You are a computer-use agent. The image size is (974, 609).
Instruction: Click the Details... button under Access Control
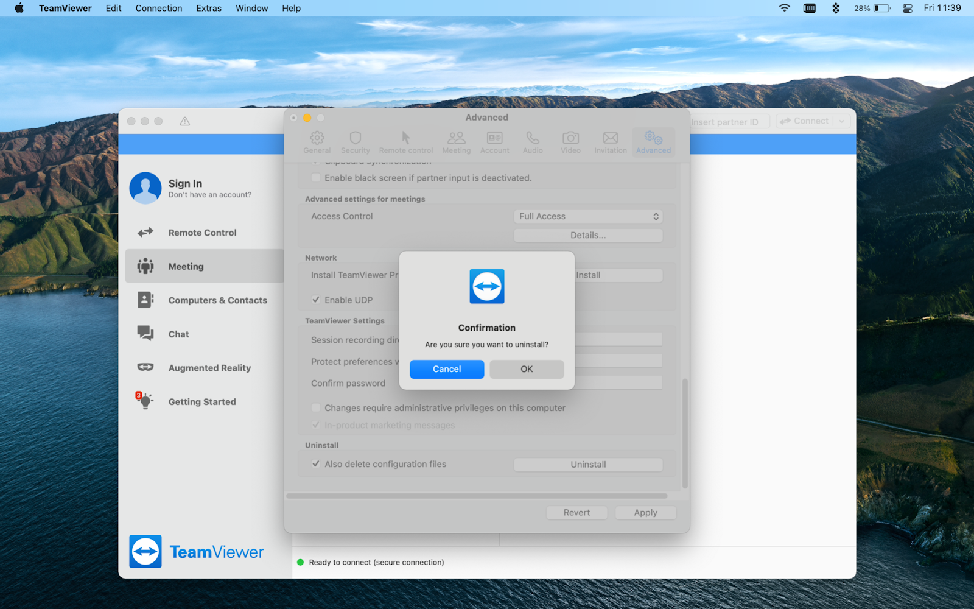[588, 235]
